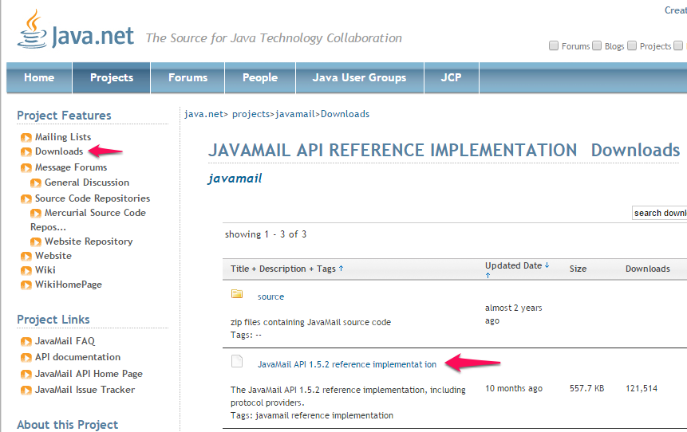The image size is (687, 432).
Task: Click Downloads in the breadcrumb
Action: pos(345,114)
